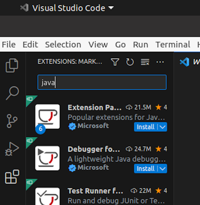This screenshot has width=200, height=205.
Task: Click Extension Pack star rating
Action: [x=161, y=107]
